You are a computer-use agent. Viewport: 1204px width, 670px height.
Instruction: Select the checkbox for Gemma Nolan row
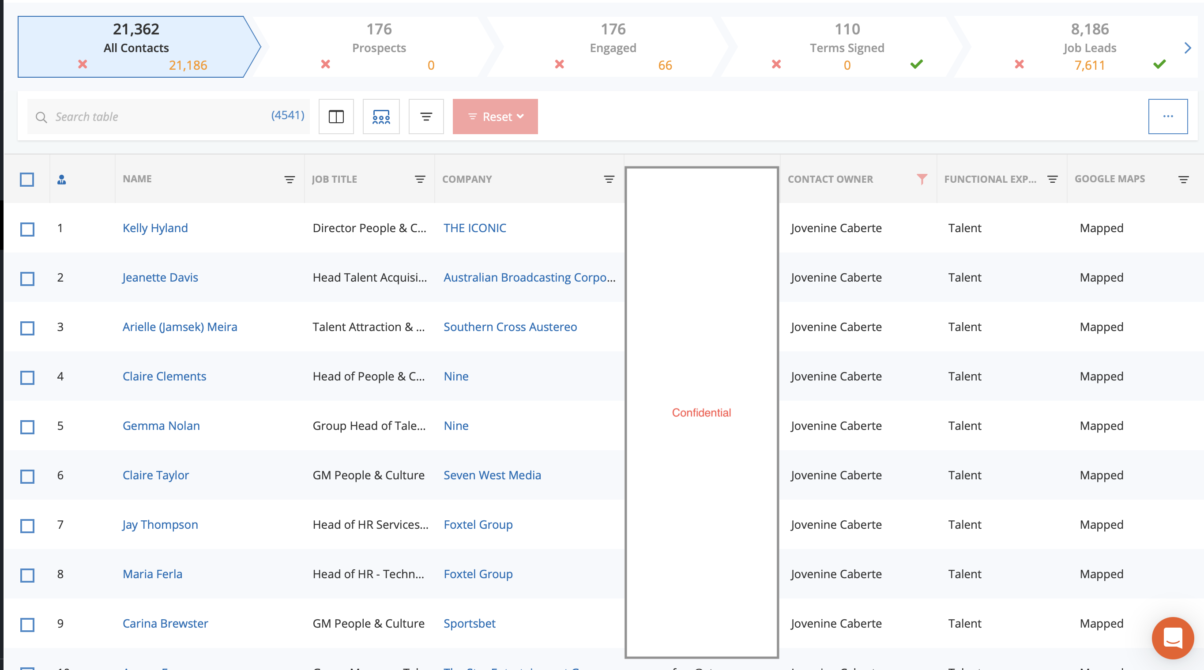(27, 427)
